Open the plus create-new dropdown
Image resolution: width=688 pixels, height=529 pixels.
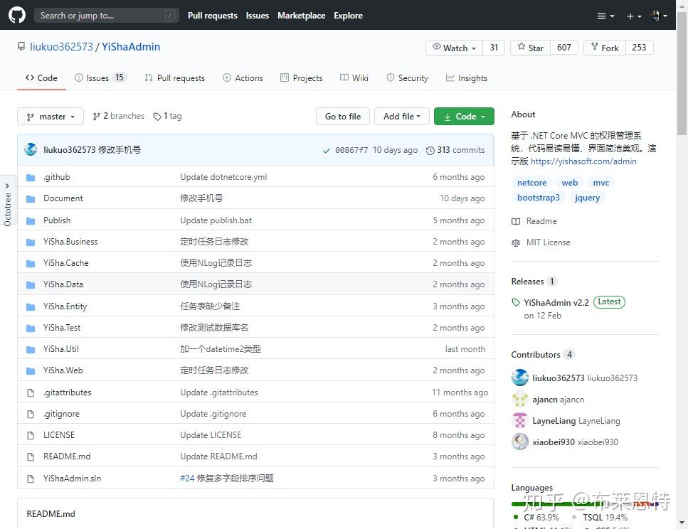pyautogui.click(x=634, y=16)
